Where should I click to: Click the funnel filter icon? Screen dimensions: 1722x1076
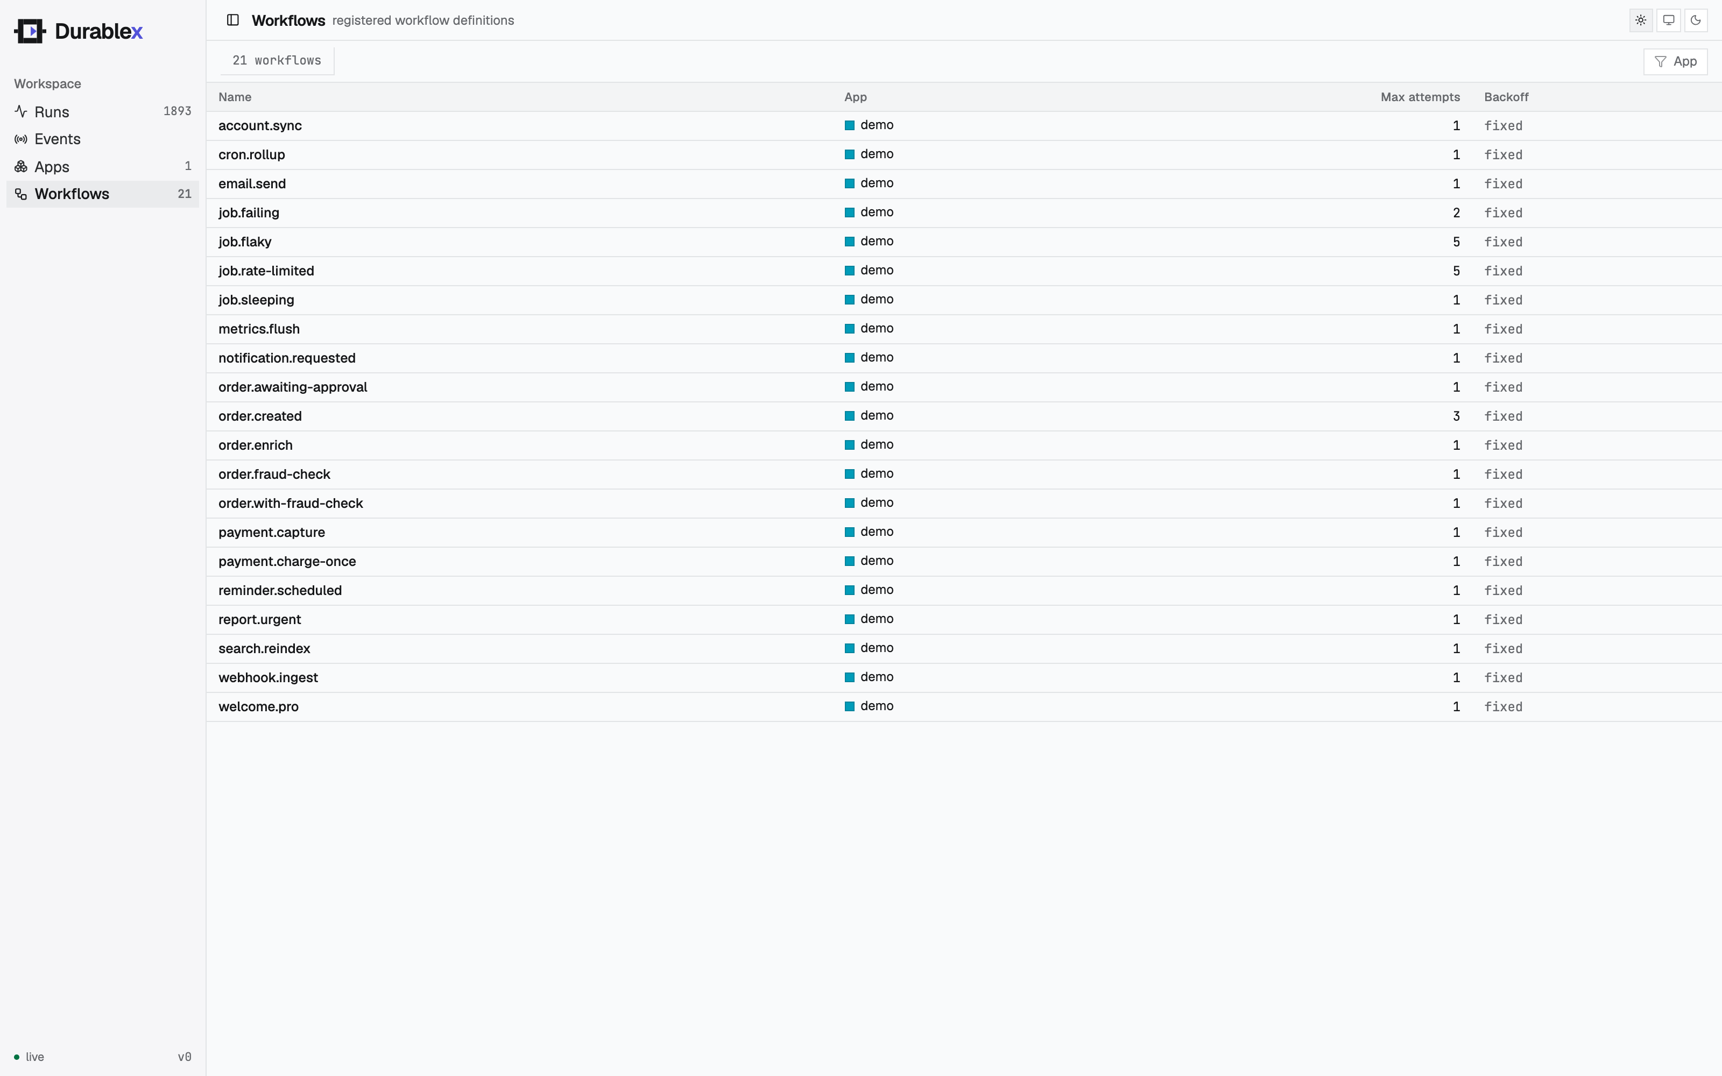[x=1660, y=62]
